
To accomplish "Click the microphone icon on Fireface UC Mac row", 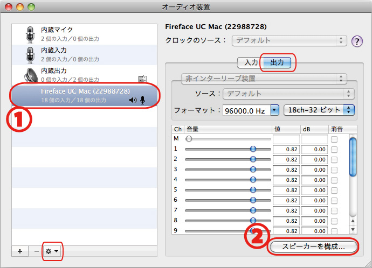I will (143, 100).
